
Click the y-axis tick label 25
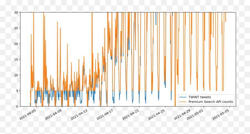coord(16,28)
